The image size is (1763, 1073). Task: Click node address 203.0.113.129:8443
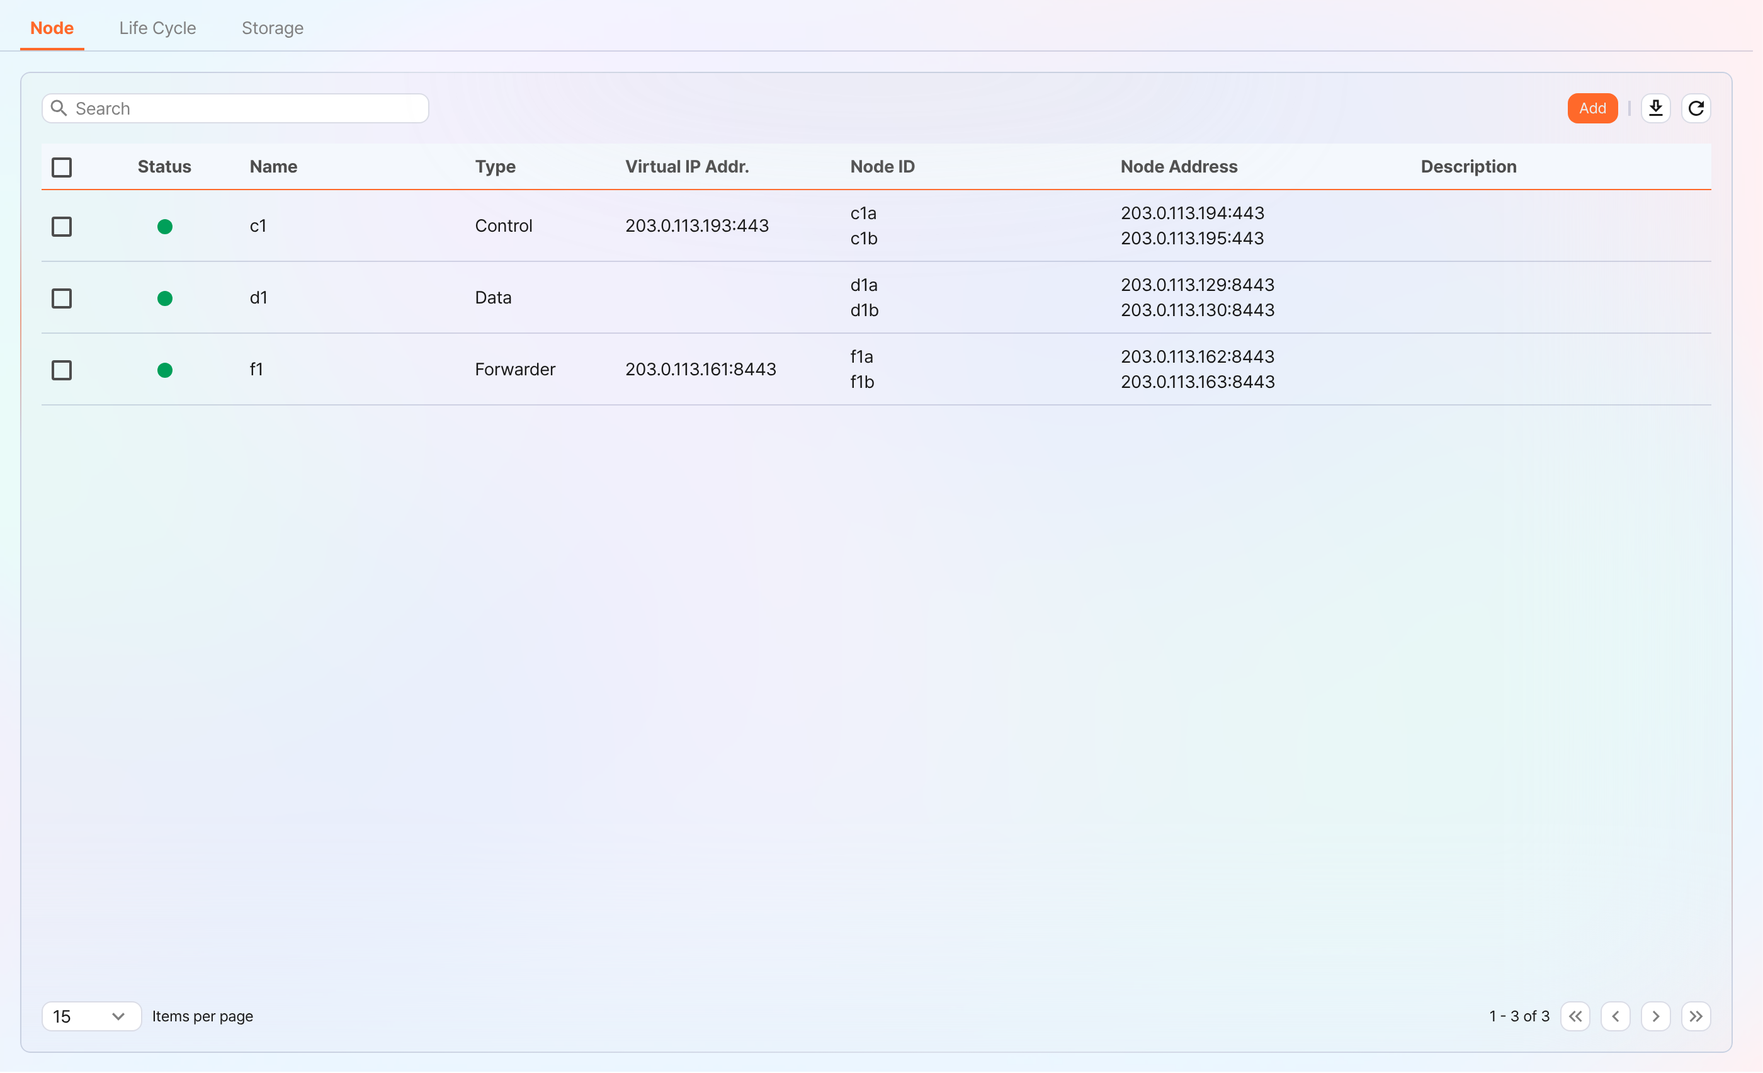point(1197,285)
